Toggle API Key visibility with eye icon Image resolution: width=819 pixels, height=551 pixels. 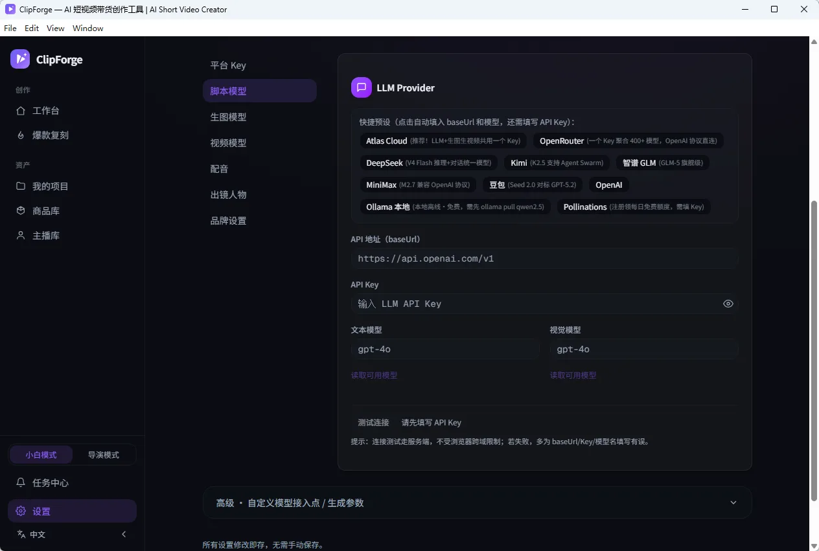point(728,304)
